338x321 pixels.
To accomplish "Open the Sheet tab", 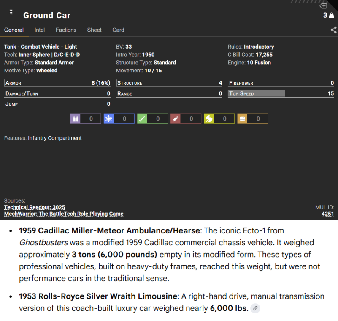I will (x=94, y=30).
